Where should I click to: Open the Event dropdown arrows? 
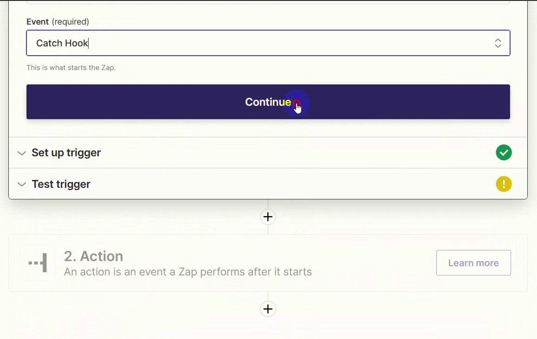[x=498, y=43]
